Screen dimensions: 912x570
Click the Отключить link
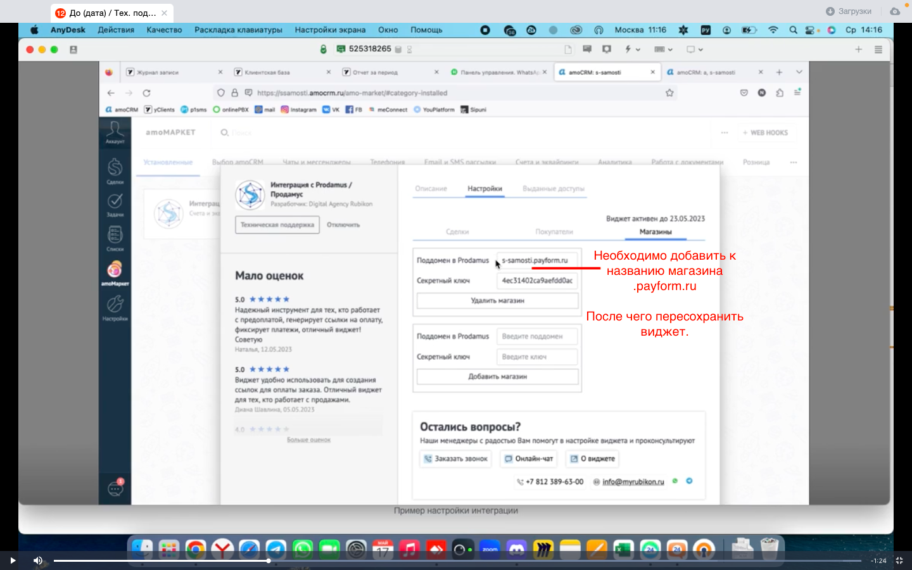point(343,225)
